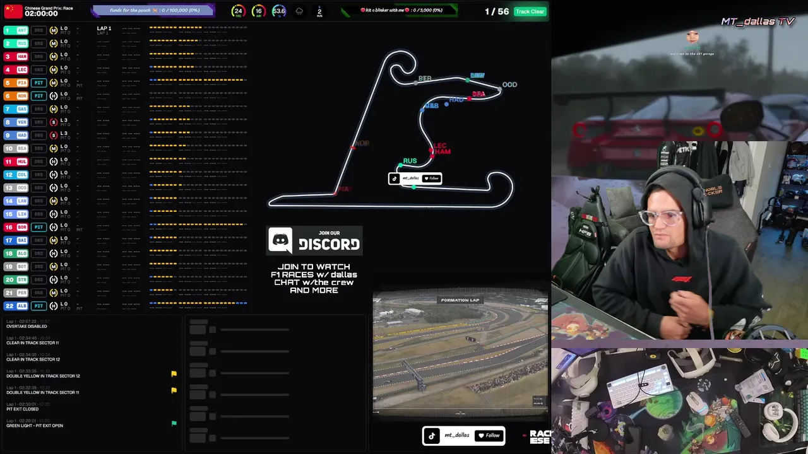808x454 pixels.
Task: Toggle the PIT indicator for BOR
Action: click(39, 227)
